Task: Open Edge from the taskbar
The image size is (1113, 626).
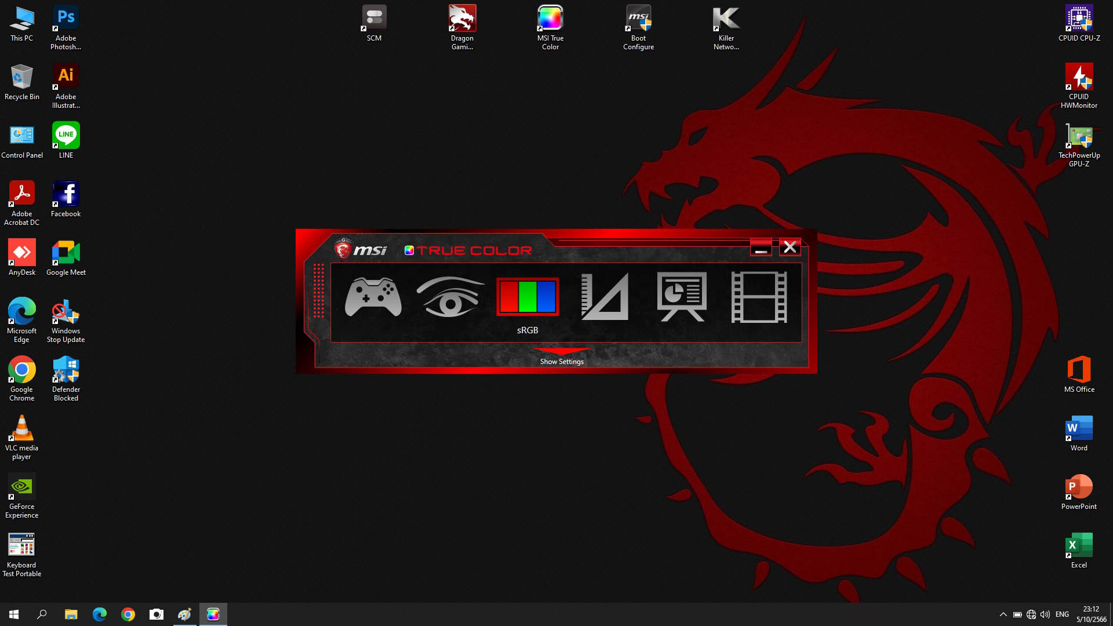Action: click(99, 614)
